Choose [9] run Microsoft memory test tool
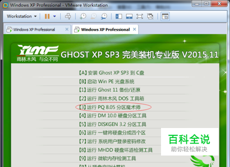Image resolution: width=230 pixels, height=167 pixels. pos(107,158)
